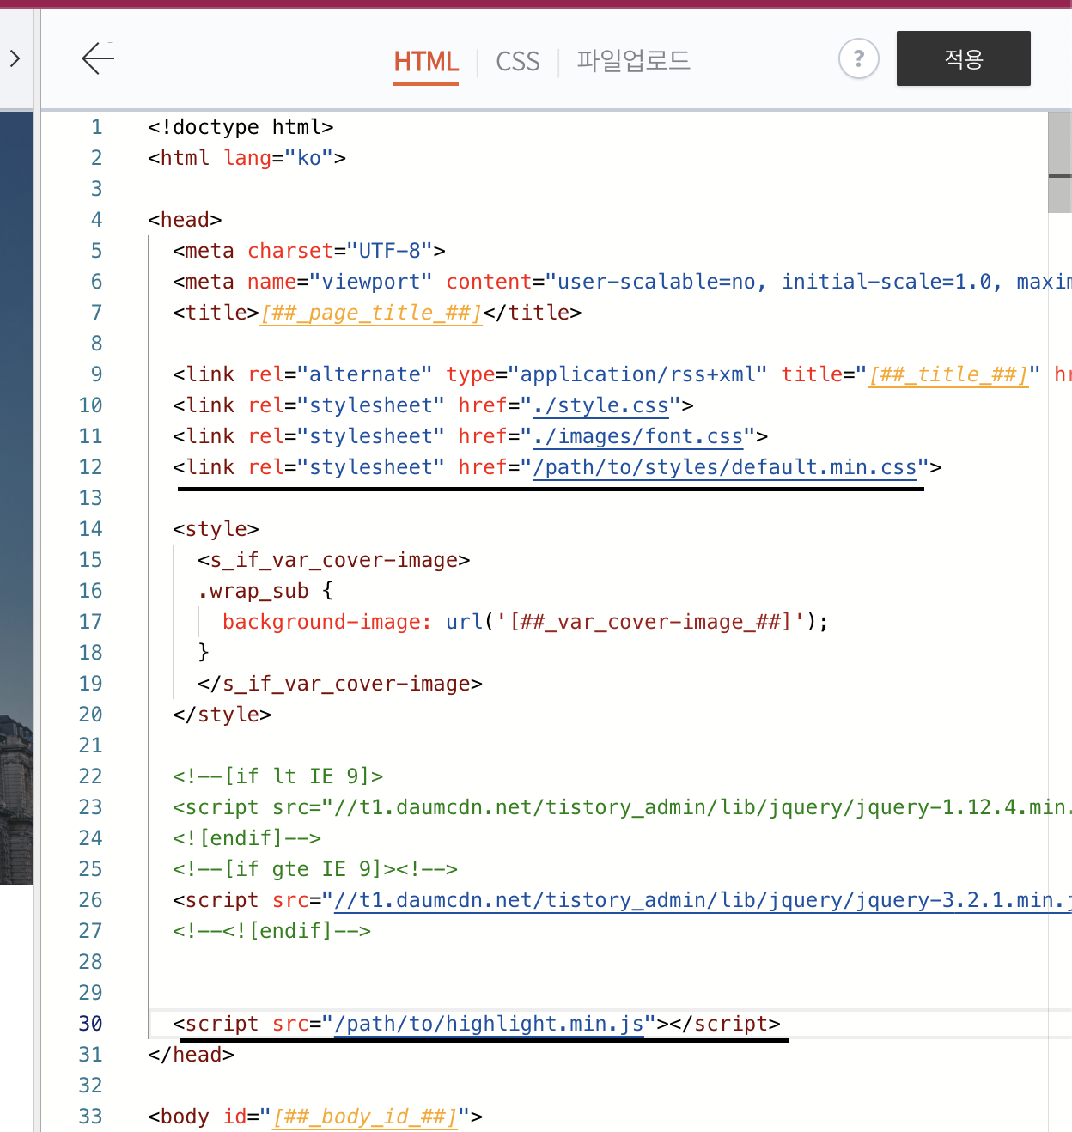Open the 파일업로드 tab
Screen dimensions: 1072x1132
click(633, 61)
